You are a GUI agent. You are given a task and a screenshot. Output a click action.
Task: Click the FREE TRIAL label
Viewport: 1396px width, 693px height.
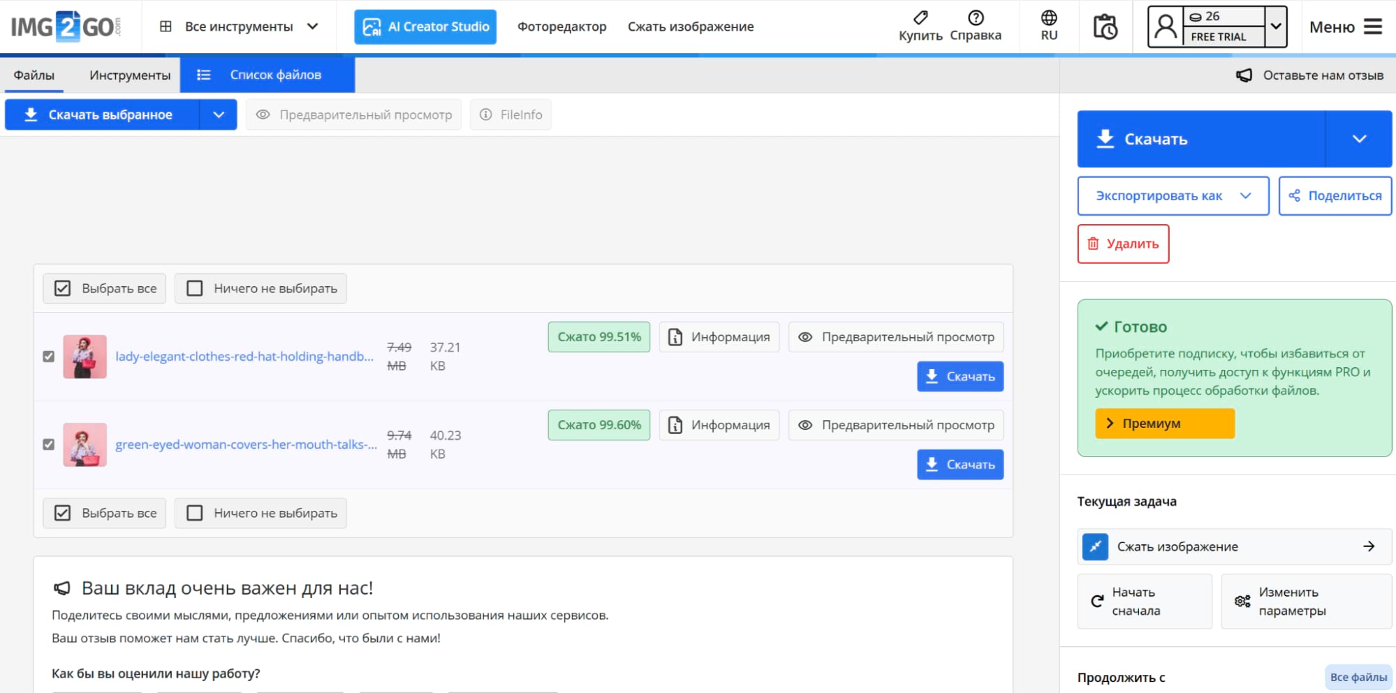[1219, 37]
